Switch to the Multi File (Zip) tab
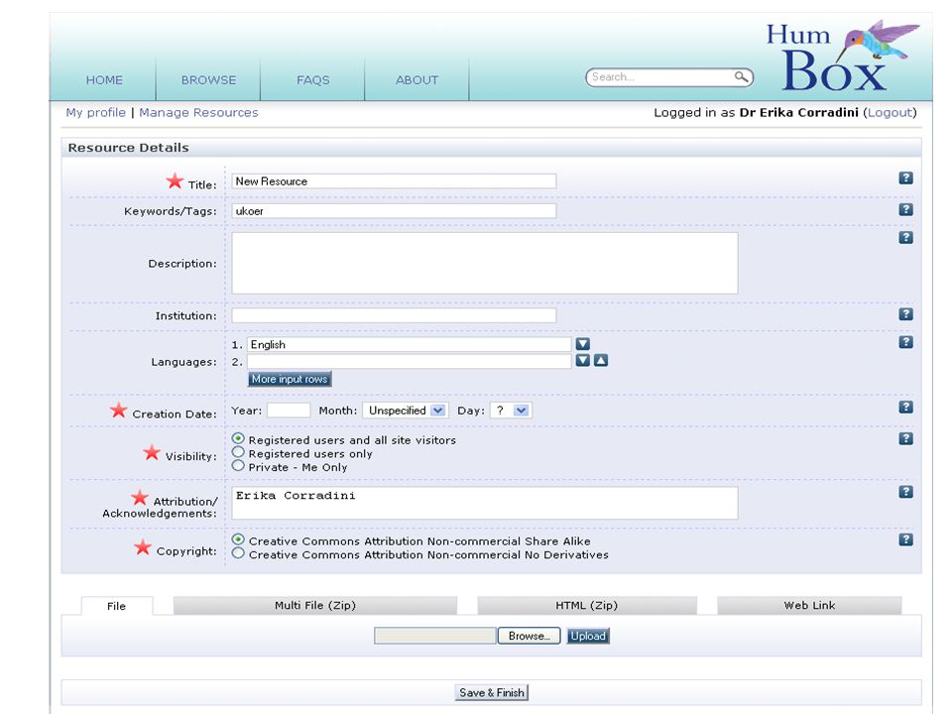Viewport: 952px width, 714px height. click(315, 605)
